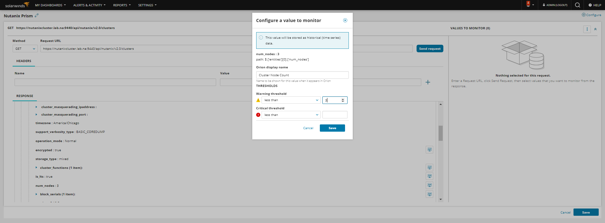Monitor cluster_functions chart icon

pos(429,168)
